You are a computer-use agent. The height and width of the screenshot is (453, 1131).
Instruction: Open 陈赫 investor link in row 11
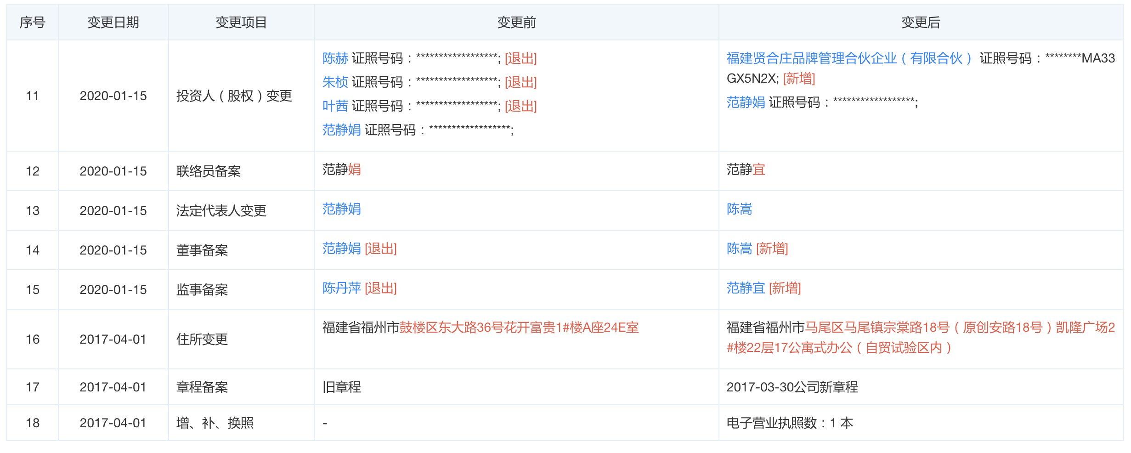[335, 58]
